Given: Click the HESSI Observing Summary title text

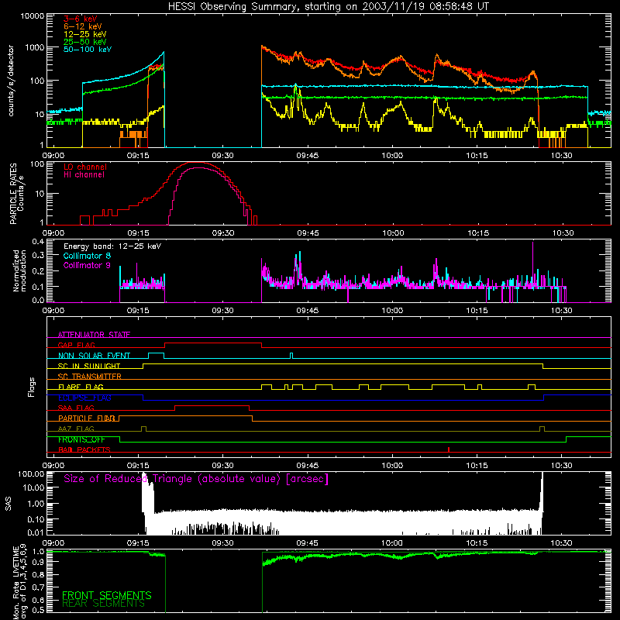Looking at the screenshot, I should pos(328,7).
